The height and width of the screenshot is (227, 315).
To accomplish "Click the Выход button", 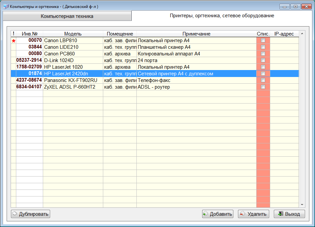I will [x=289, y=214].
